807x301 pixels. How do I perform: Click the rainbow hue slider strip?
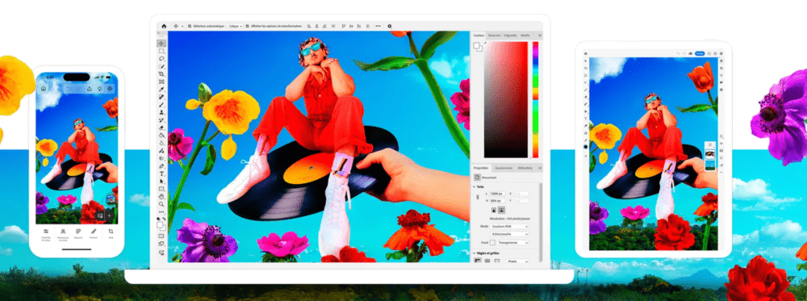pos(535,99)
